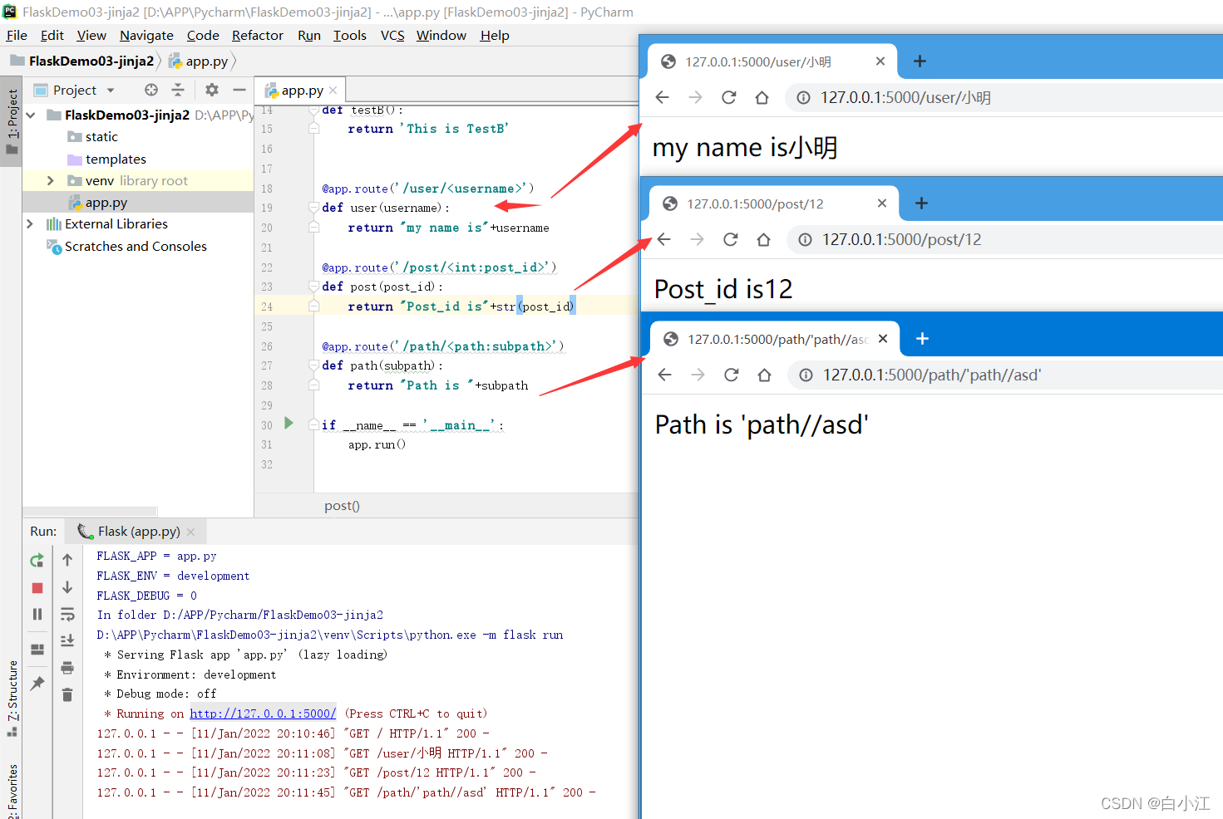1223x819 pixels.
Task: Open the Help menu
Action: coord(495,35)
